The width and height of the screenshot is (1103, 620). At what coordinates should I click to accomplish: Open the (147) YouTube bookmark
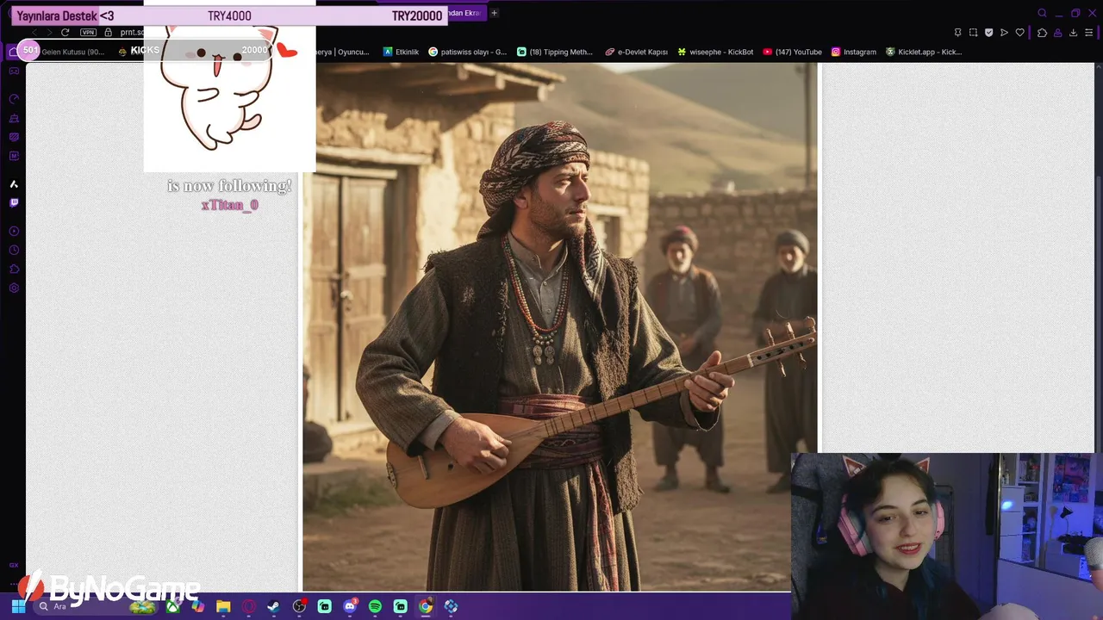(793, 52)
